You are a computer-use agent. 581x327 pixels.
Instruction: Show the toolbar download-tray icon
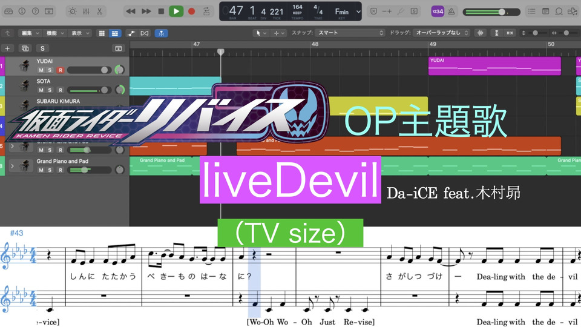48,11
